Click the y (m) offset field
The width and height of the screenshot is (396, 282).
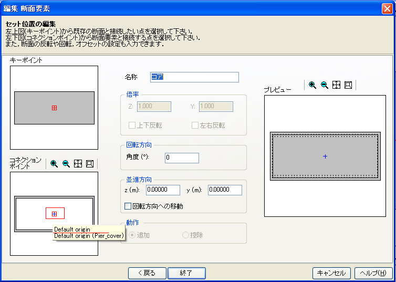point(225,190)
